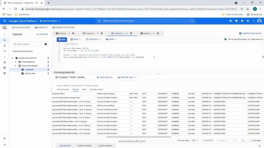Open the Query History tab
The image size is (264, 148).
(x=85, y=146)
